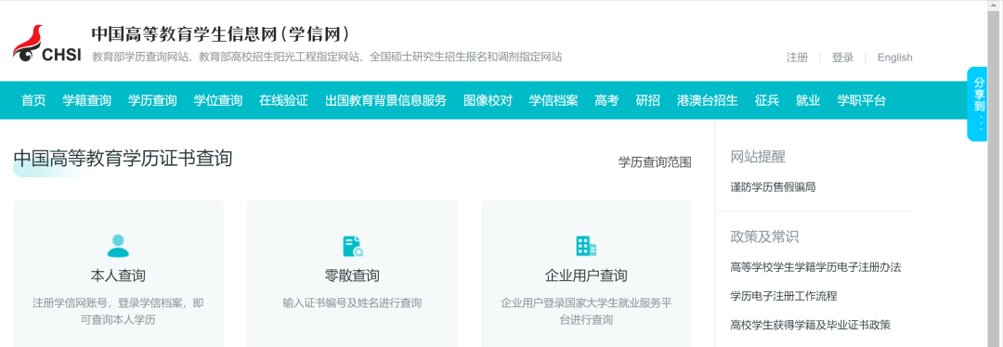
Task: Click the 政策及常识 heading
Action: point(765,237)
